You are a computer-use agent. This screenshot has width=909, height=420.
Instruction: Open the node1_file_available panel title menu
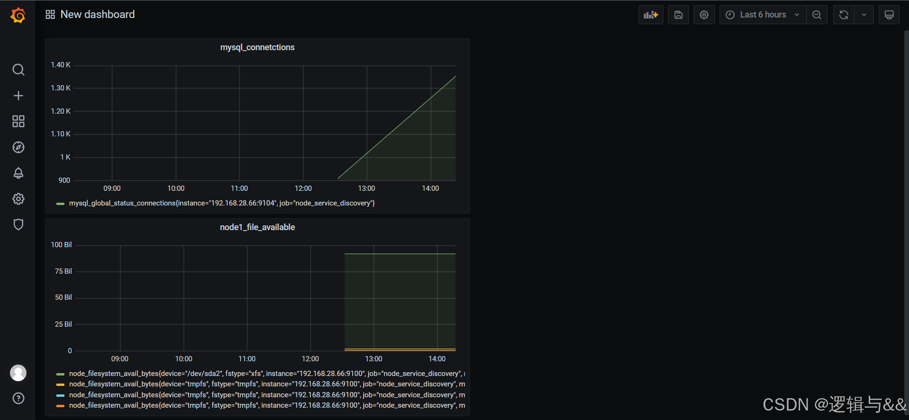[x=257, y=227]
